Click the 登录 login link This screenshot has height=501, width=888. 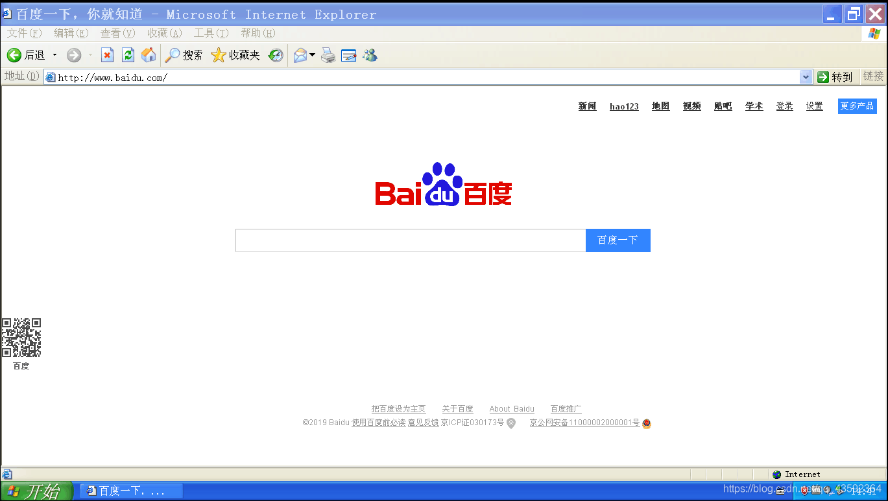(784, 106)
